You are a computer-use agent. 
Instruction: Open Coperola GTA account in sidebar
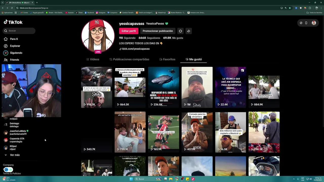[x=14, y=140]
